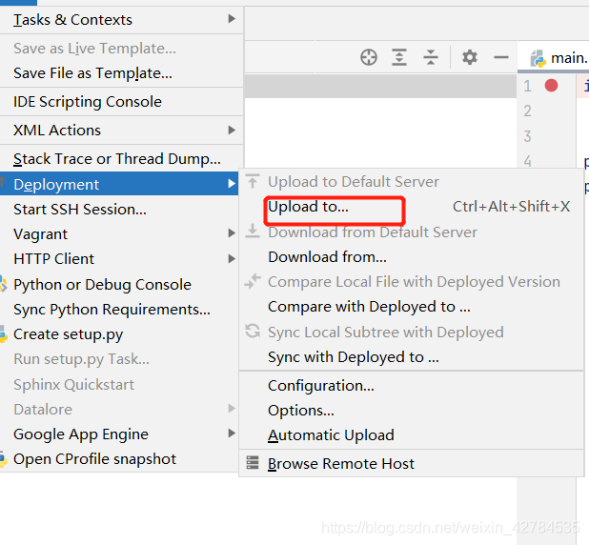Click the download arrow icon for Default Server

pos(253,232)
